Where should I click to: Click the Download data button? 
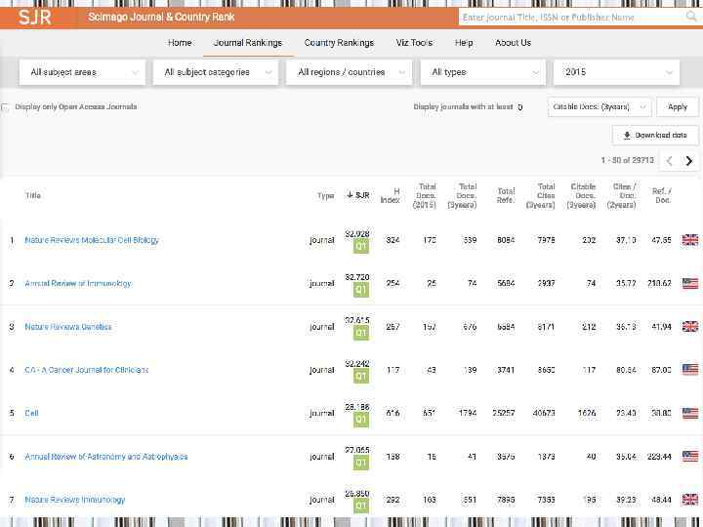tap(655, 135)
